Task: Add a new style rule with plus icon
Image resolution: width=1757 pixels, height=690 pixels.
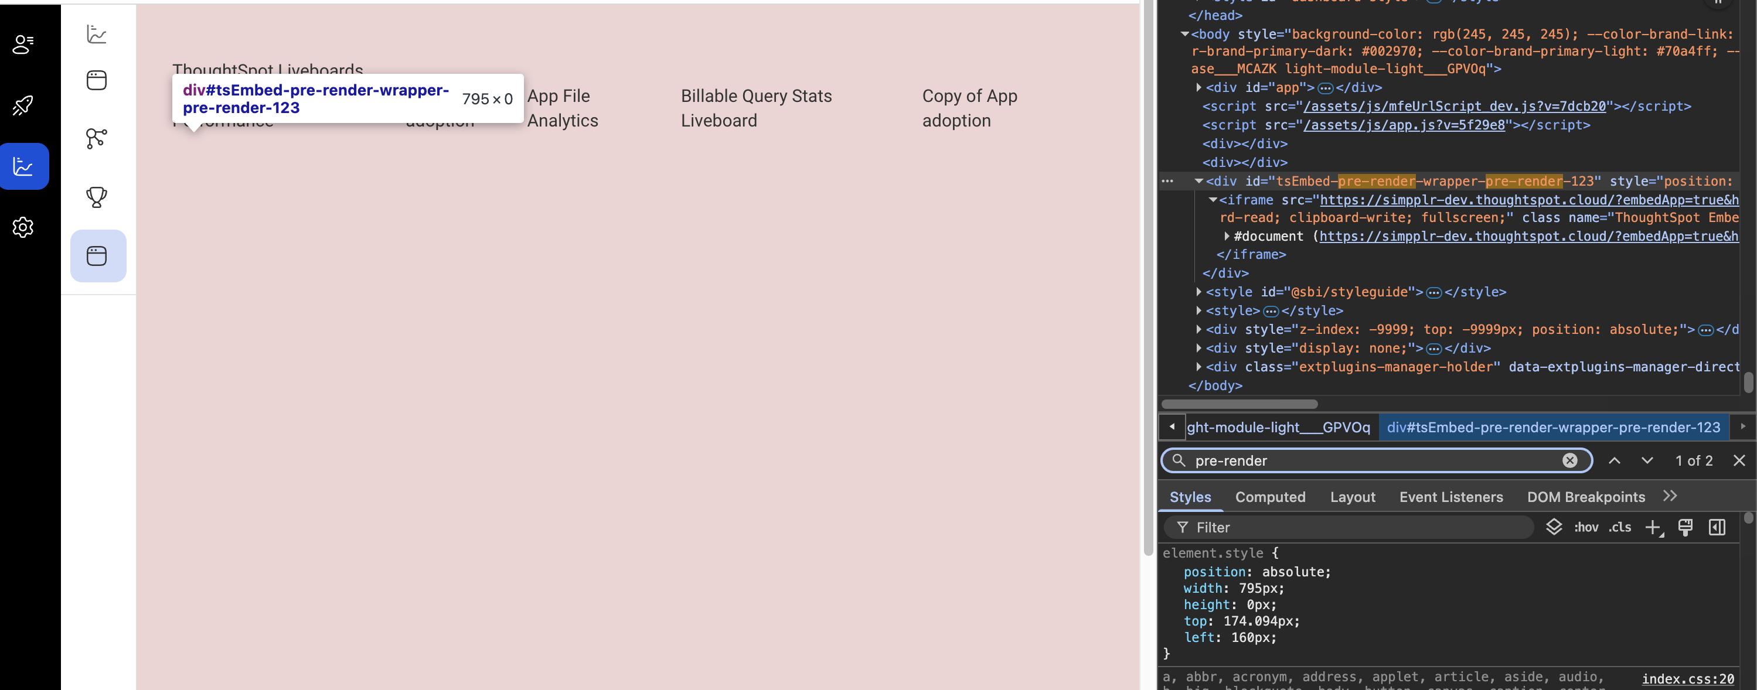Action: point(1654,527)
